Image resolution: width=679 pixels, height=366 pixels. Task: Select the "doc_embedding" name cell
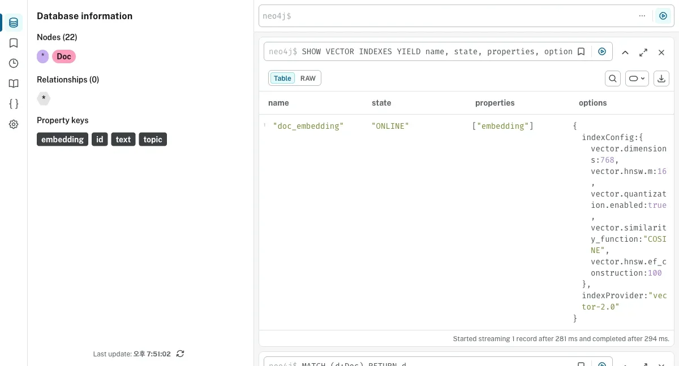point(308,126)
